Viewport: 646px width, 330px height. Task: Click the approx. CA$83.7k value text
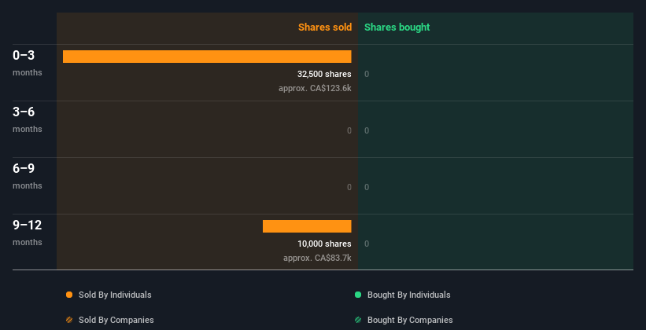coord(317,258)
